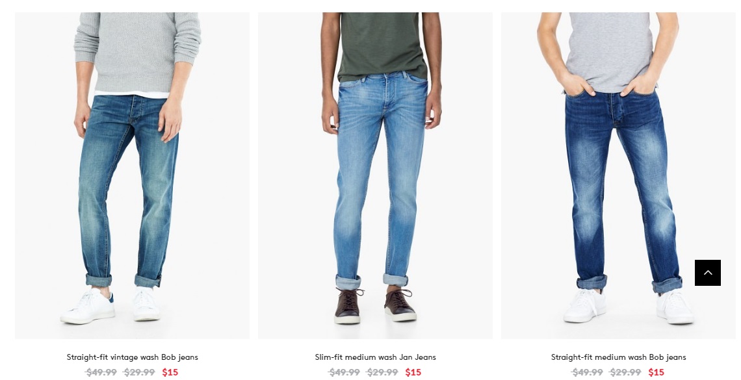Click crossed-out $29.99 under Jan Jeans
Screen dimensions: 741x380
[382, 372]
